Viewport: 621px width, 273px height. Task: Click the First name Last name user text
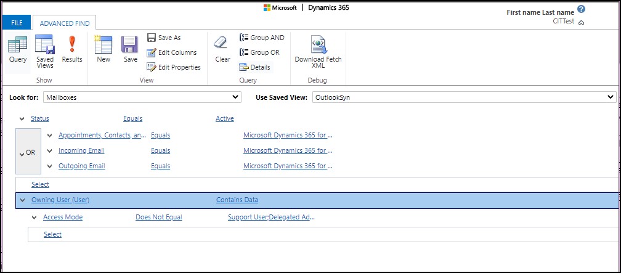(x=540, y=13)
